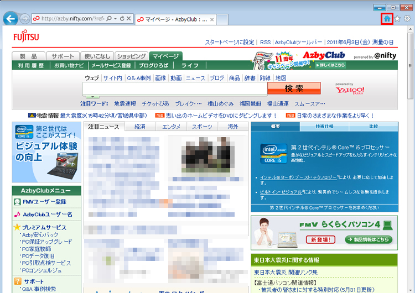Image resolution: width=415 pixels, height=293 pixels.
Task: Click the web search text box
Action: tap(175, 88)
